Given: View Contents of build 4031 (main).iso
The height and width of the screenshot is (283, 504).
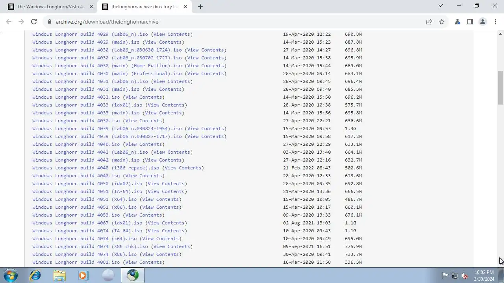Looking at the screenshot, I should click(x=163, y=89).
